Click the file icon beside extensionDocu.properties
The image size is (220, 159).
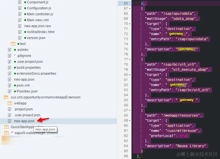[10, 74]
